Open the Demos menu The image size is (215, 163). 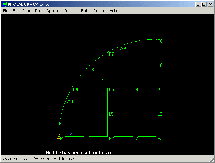tap(99, 11)
